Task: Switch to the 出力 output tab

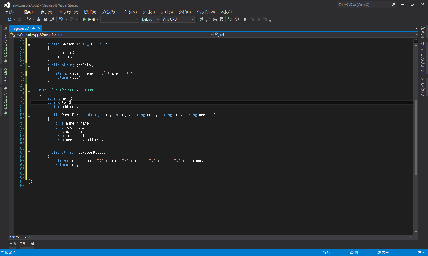Action: point(13,244)
